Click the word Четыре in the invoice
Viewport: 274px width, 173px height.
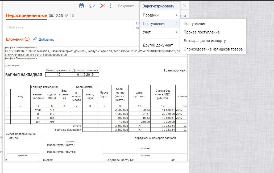click(13, 138)
